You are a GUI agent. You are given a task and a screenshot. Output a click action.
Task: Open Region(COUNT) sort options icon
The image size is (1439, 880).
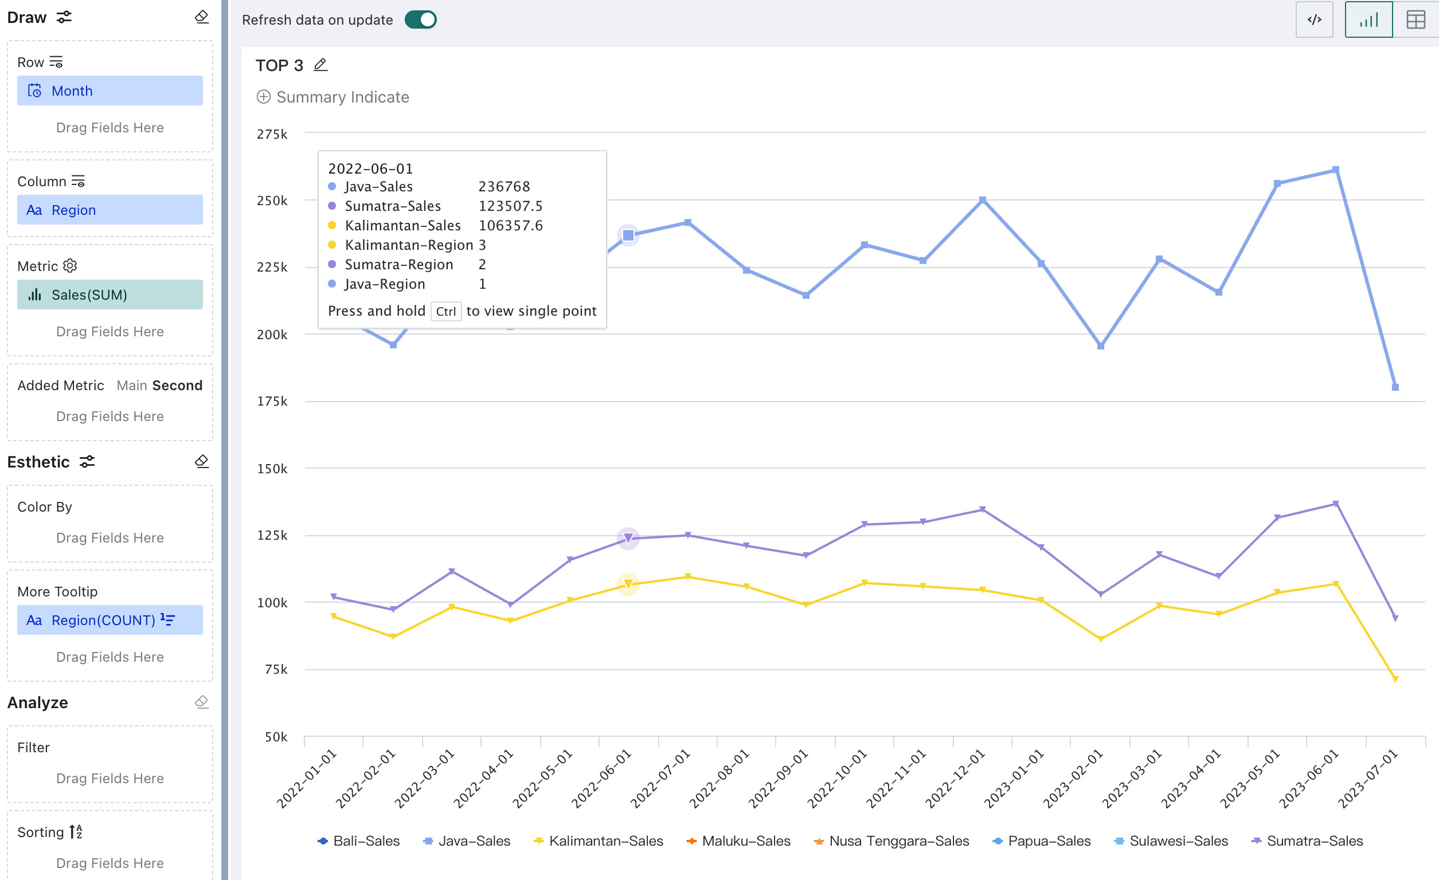[167, 620]
